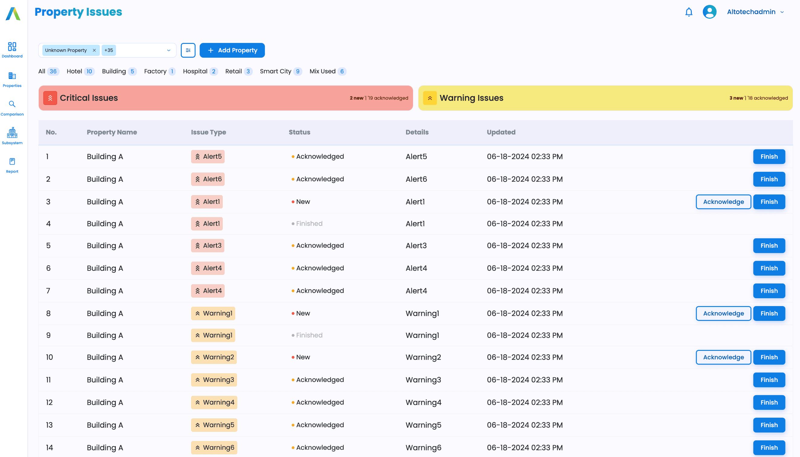Viewport: 800px width, 457px height.
Task: Expand the property selector dropdown
Action: (169, 50)
